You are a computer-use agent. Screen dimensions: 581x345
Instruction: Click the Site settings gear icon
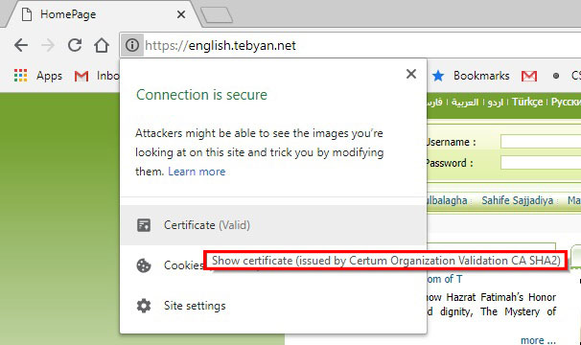[144, 306]
